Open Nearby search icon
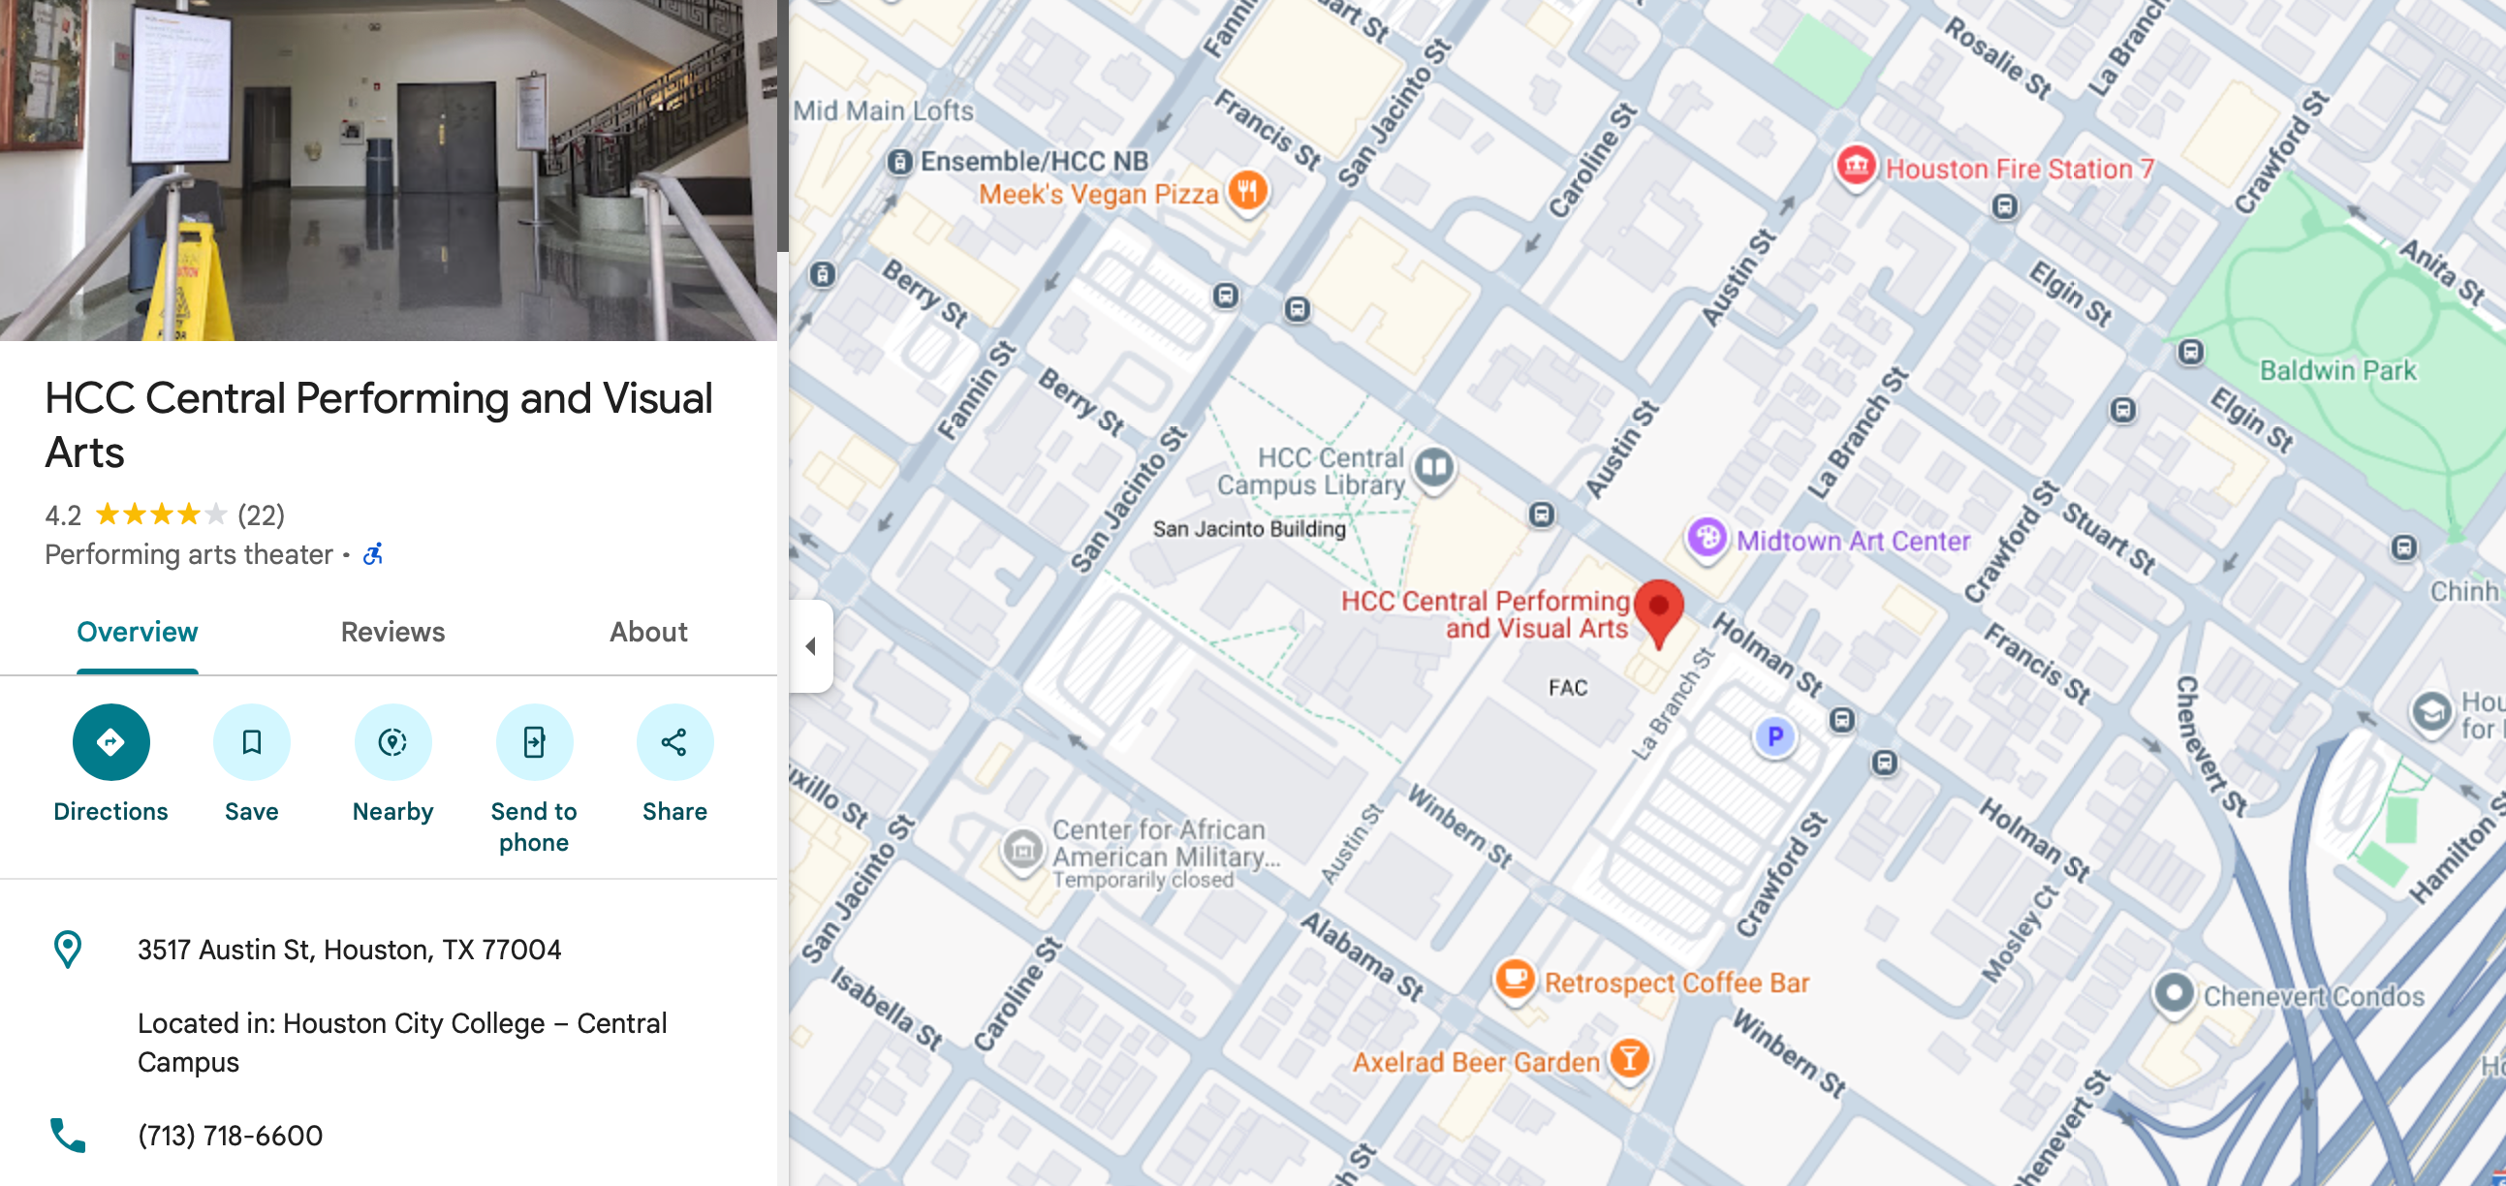Screen dimensions: 2506x1186 [x=393, y=742]
